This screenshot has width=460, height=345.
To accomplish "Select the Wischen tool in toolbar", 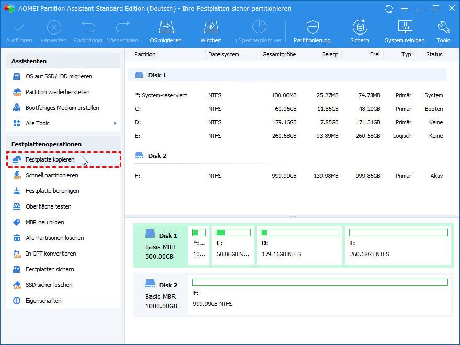I will (211, 31).
